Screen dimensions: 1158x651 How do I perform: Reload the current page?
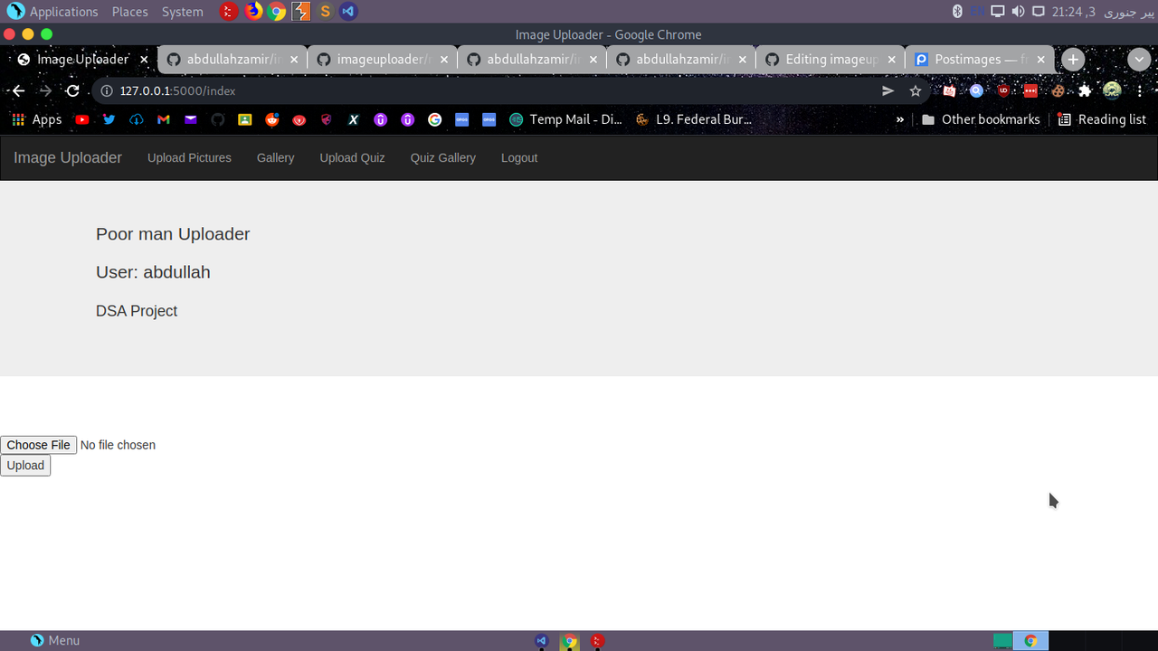[x=72, y=90]
